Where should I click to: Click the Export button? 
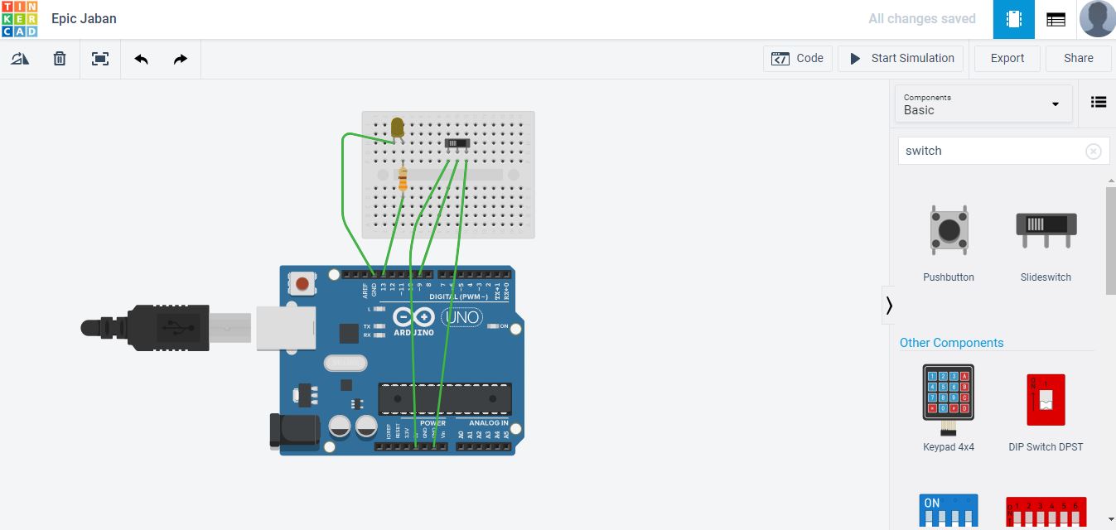(x=1007, y=59)
